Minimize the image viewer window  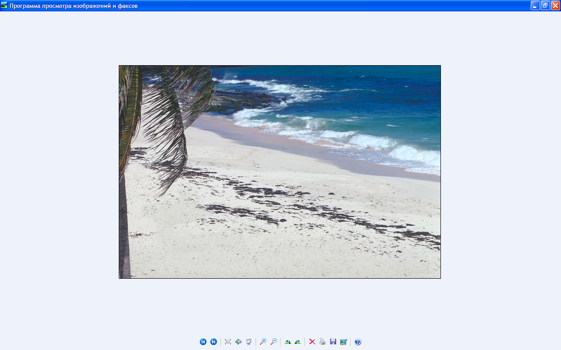pos(535,5)
